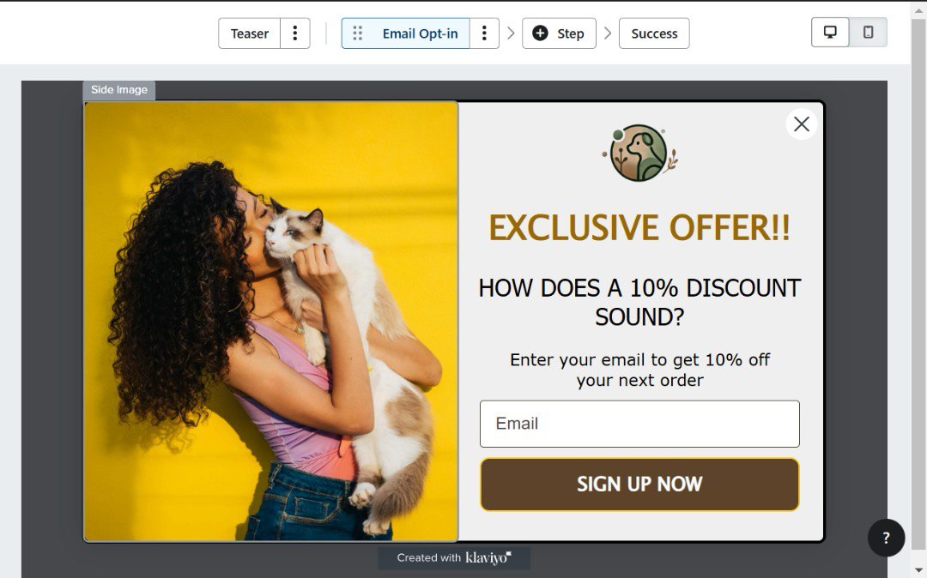Screen dimensions: 927x578
Task: Click into the Email input field
Action: [639, 424]
